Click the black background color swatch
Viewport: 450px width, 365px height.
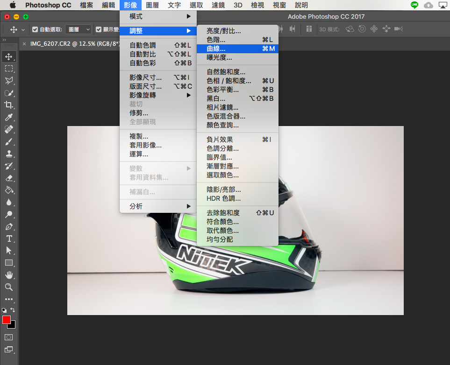[13, 326]
